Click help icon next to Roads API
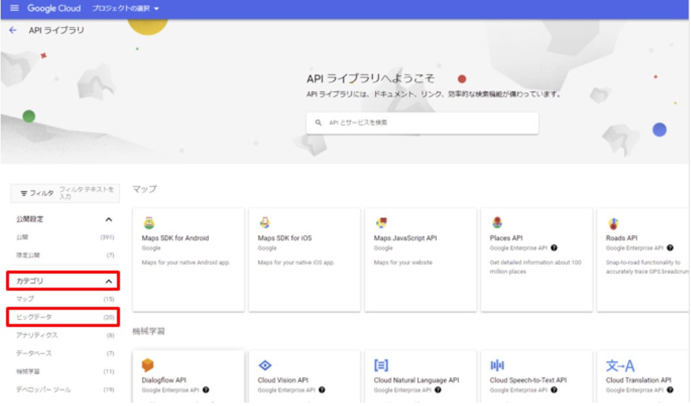691x406 pixels. coord(670,248)
